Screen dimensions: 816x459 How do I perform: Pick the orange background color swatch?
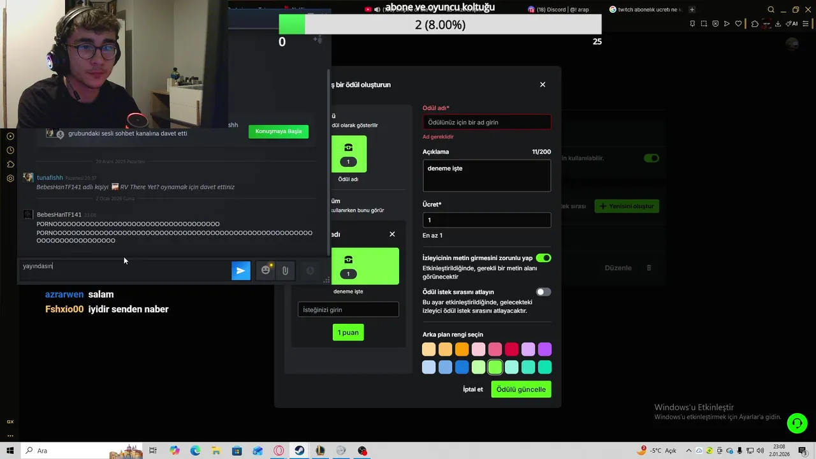[x=462, y=349]
